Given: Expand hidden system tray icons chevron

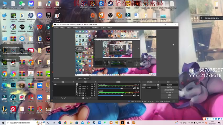Looking at the screenshot, I should click(x=189, y=122).
